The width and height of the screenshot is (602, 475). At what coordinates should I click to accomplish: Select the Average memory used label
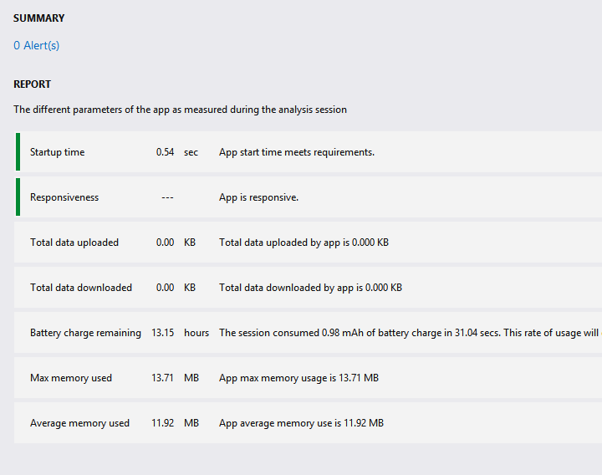pyautogui.click(x=79, y=423)
